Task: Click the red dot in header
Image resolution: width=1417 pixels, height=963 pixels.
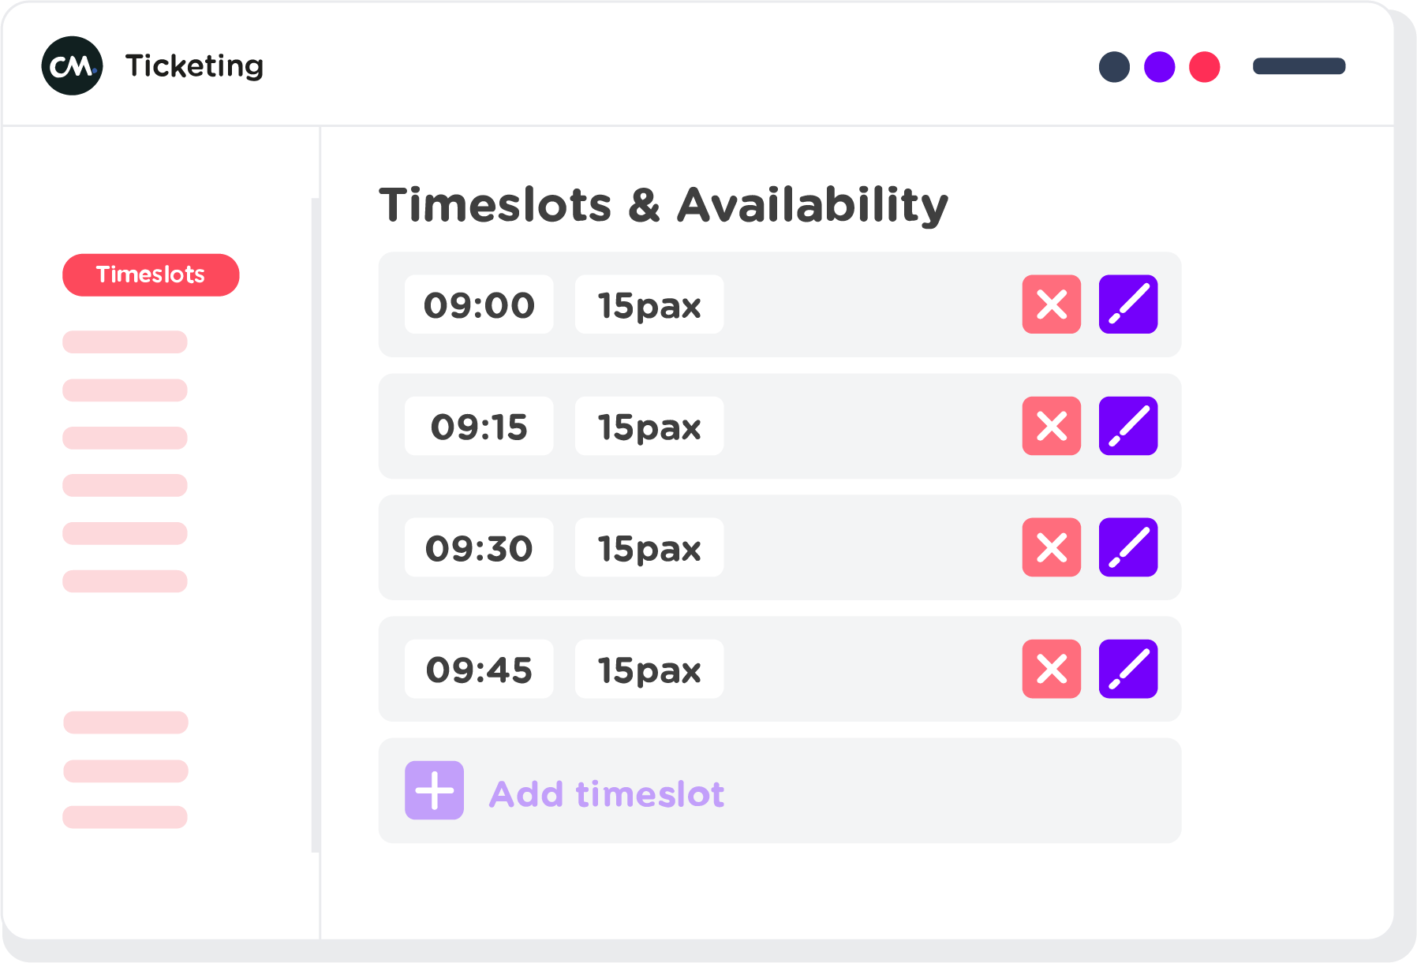Action: (x=1204, y=67)
